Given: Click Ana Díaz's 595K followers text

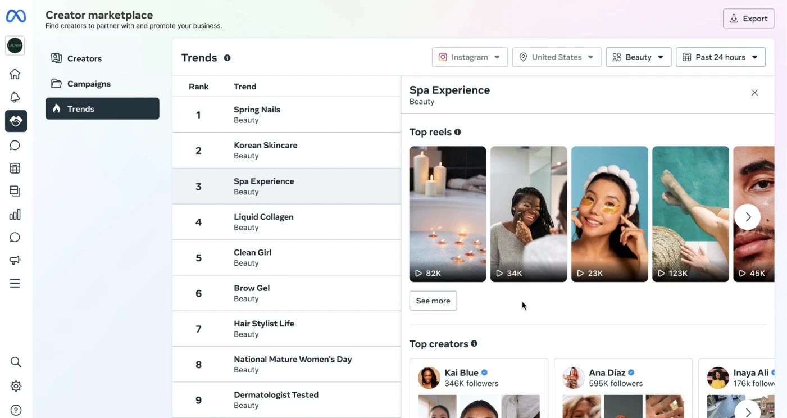Looking at the screenshot, I should pyautogui.click(x=616, y=383).
